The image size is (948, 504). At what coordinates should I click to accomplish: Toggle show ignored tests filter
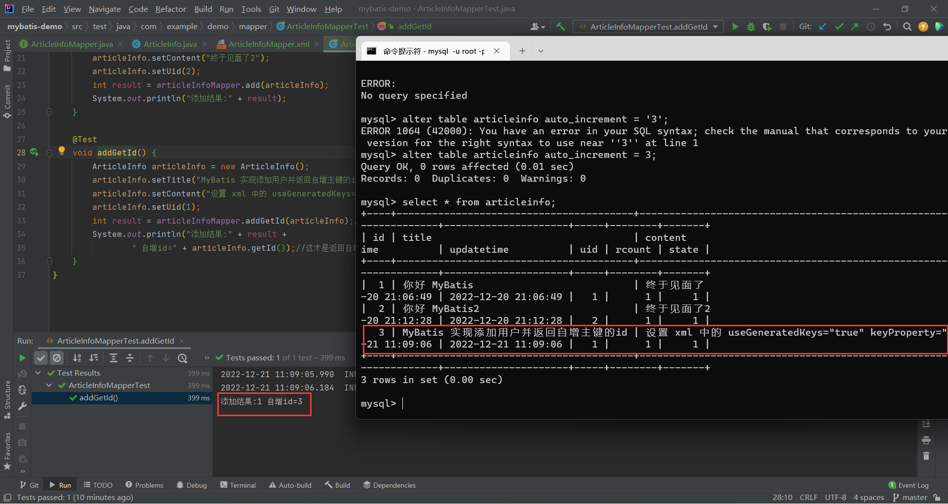pyautogui.click(x=57, y=358)
